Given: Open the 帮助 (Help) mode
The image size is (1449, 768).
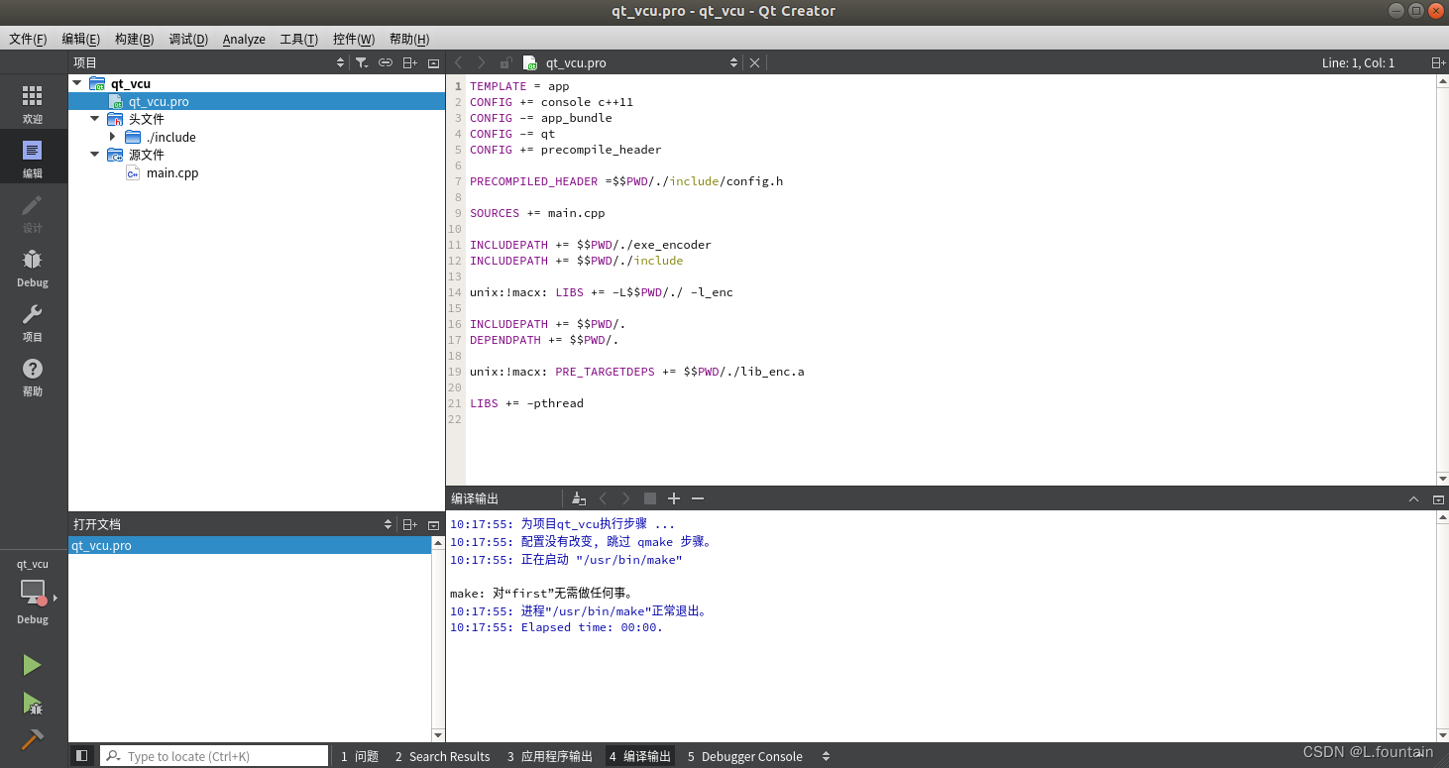Looking at the screenshot, I should 33,376.
